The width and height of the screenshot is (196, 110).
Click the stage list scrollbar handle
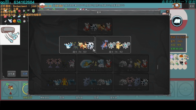[x=158, y=67]
